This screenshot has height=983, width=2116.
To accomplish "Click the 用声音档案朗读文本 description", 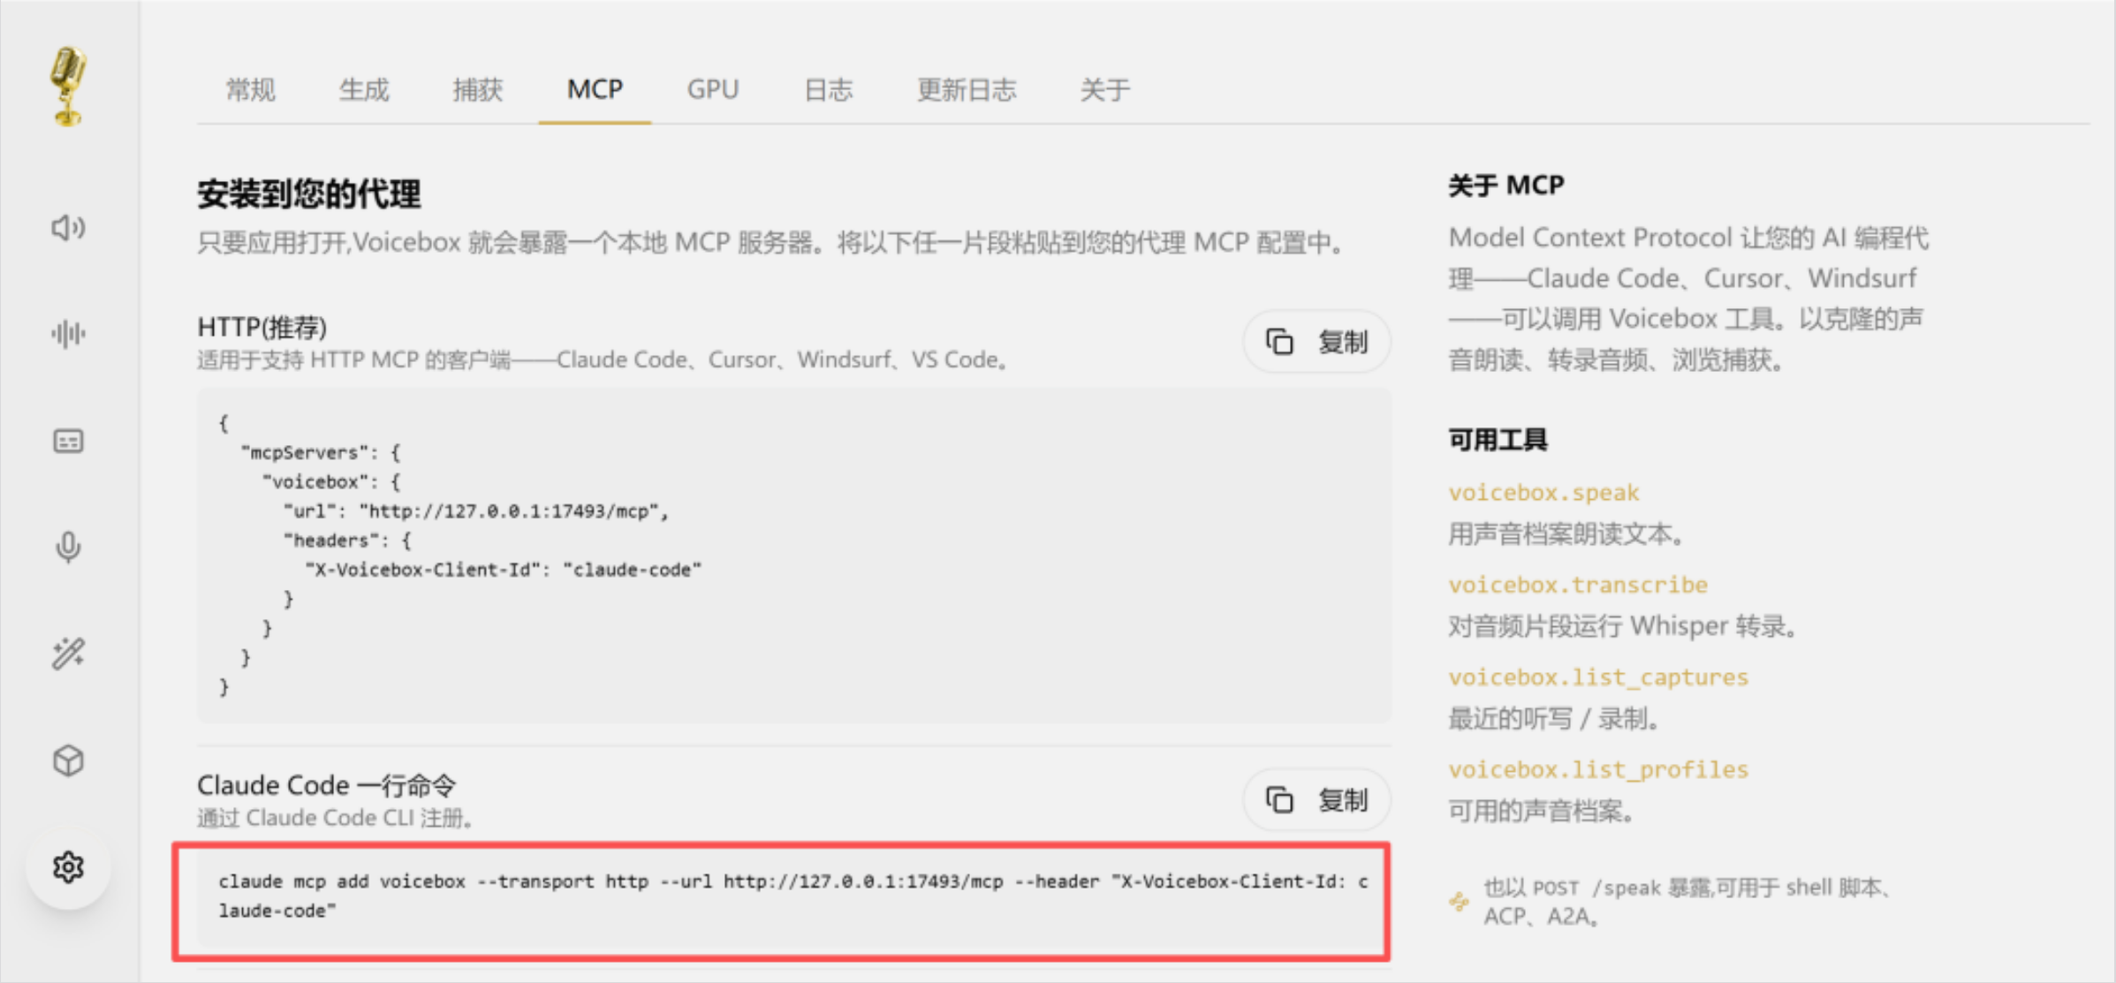I will click(1566, 534).
